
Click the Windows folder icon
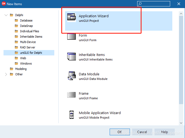tap(16, 63)
